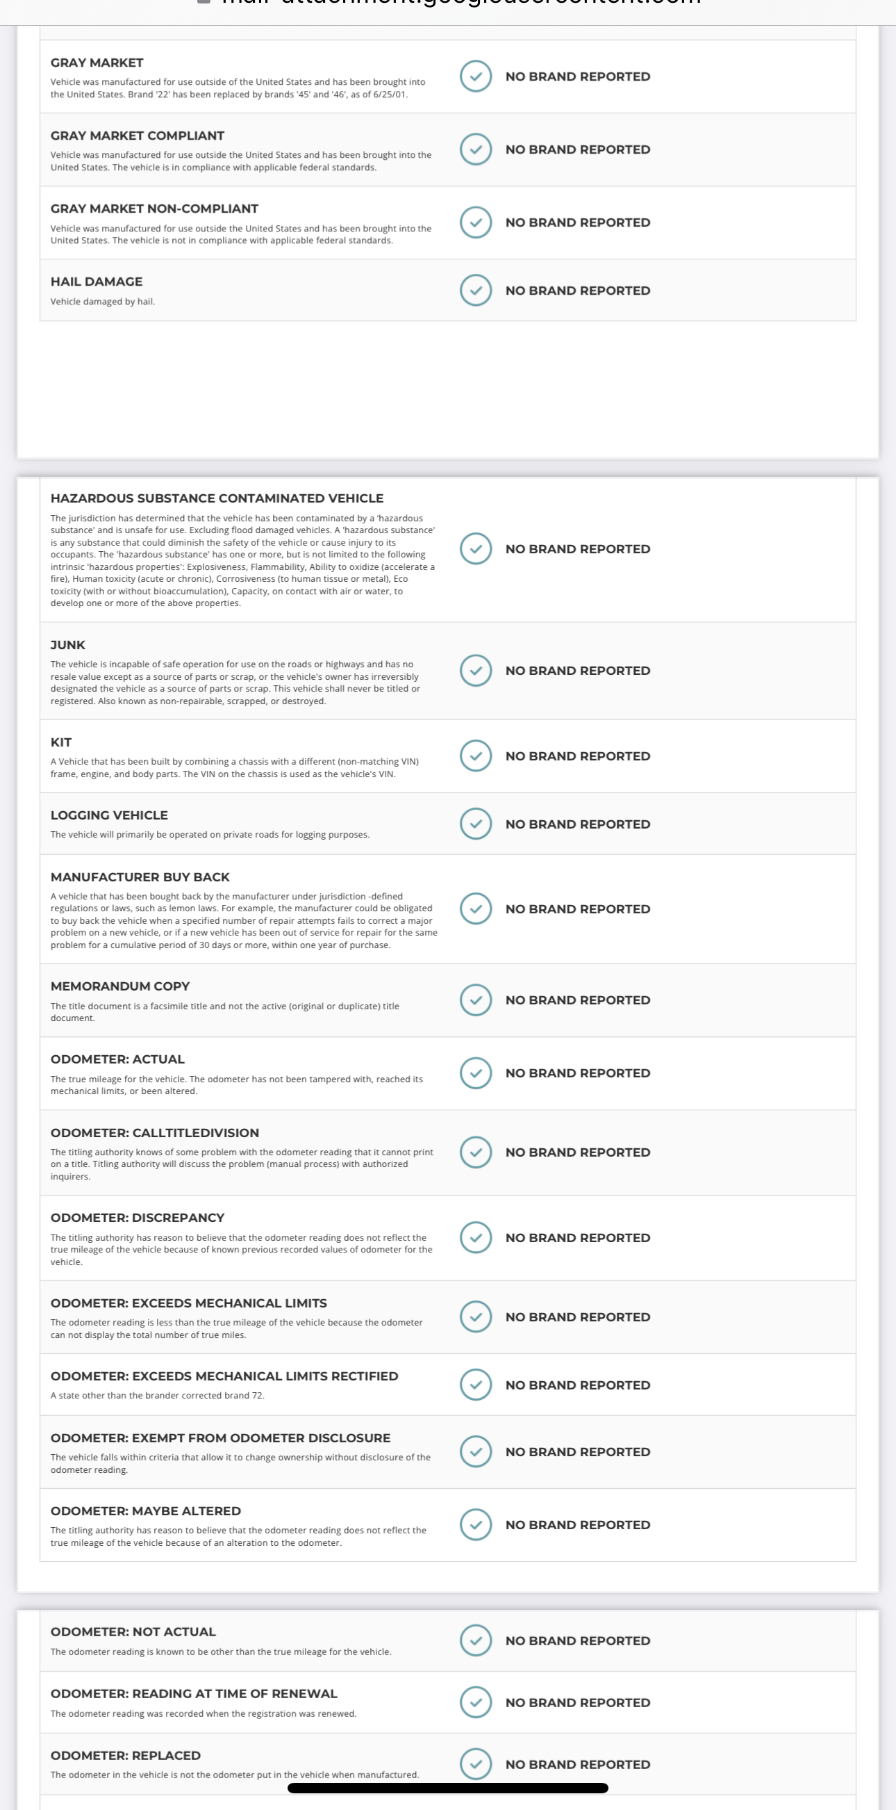Click No Brand Reported for Exempt From Odometer Disclosure
This screenshot has width=896, height=1810.
(577, 1451)
